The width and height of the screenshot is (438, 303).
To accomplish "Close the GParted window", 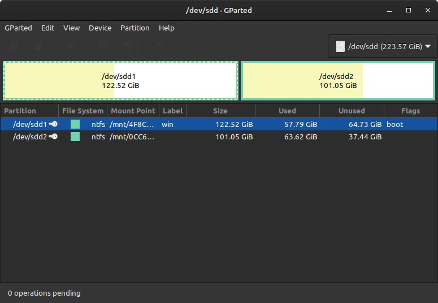I will [428, 10].
